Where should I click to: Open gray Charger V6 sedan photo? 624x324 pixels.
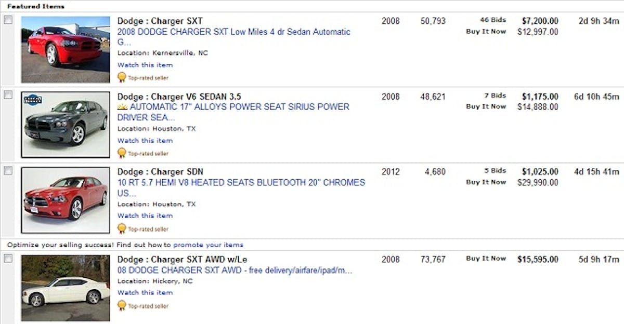[x=66, y=125]
